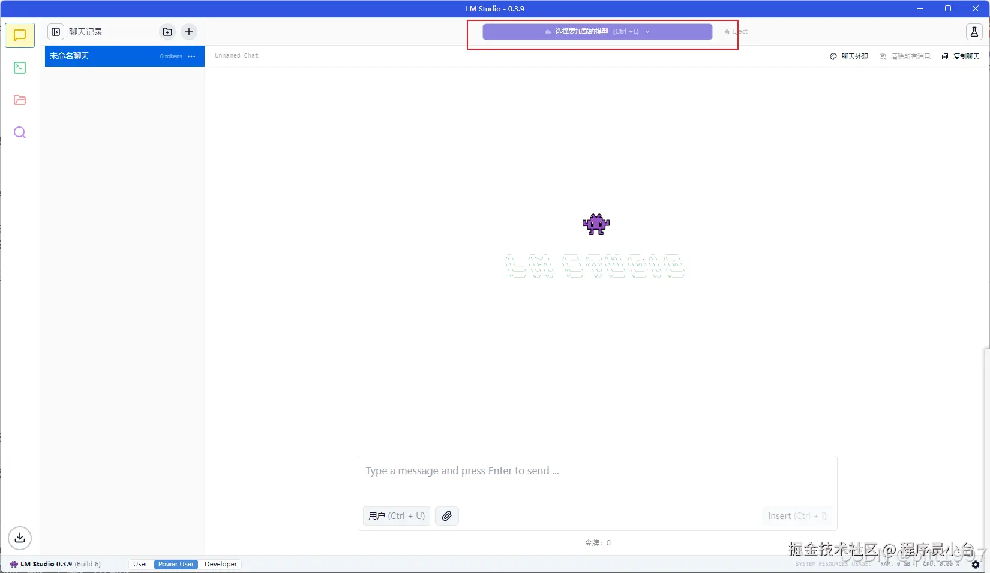Switch to Power User mode

tap(176, 565)
